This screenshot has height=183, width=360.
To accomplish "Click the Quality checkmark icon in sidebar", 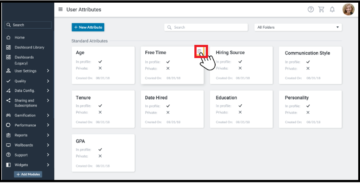I will pos(8,81).
